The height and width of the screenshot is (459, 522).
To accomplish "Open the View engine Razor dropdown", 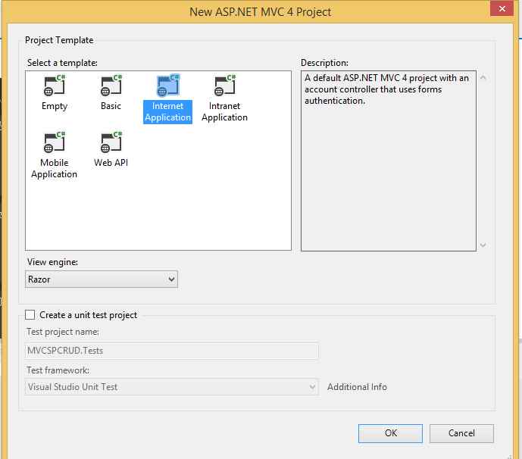I will [x=102, y=279].
